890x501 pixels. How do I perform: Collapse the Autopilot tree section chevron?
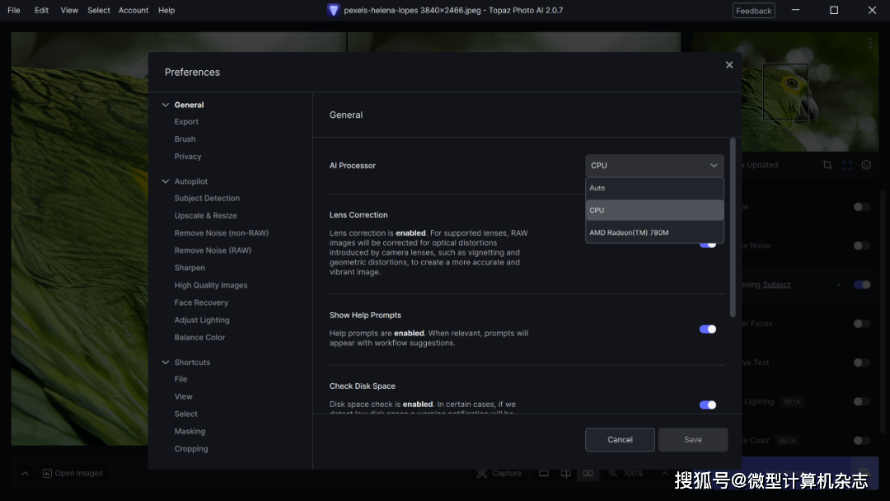pos(165,181)
